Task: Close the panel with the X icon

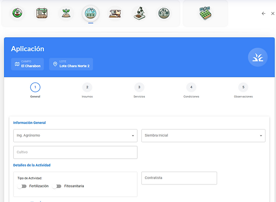Action: (x=273, y=13)
